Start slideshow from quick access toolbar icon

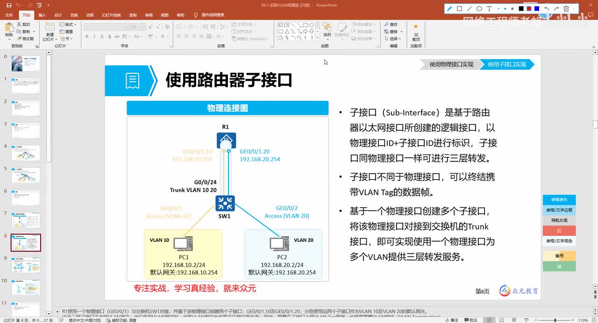point(39,5)
